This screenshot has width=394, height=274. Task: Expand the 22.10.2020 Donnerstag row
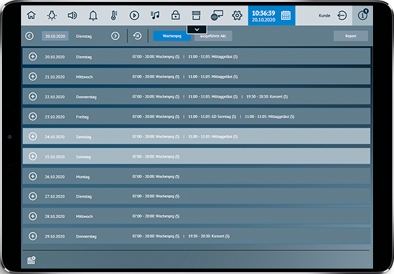(x=33, y=97)
